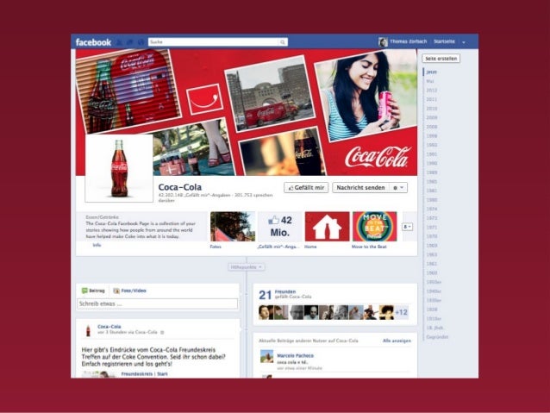The height and width of the screenshot is (413, 550).
Task: Click Freundeskreis | Start link
Action: pyautogui.click(x=144, y=374)
